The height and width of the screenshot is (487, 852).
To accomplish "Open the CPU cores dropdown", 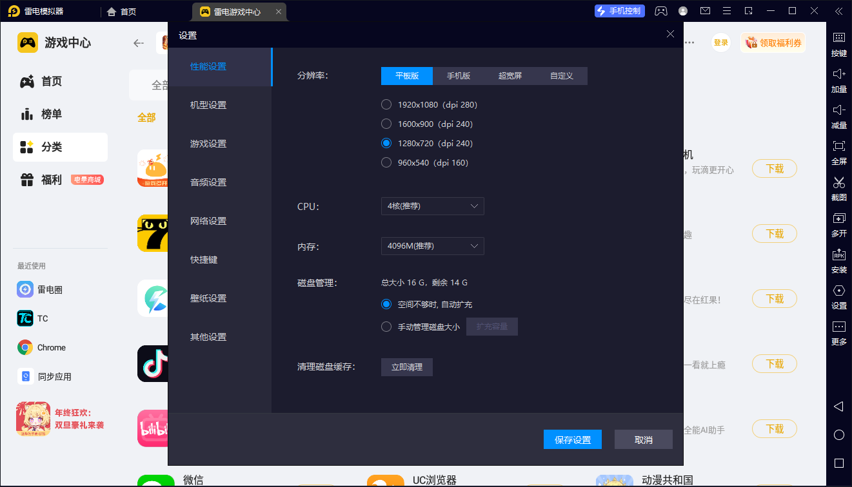I will click(432, 206).
